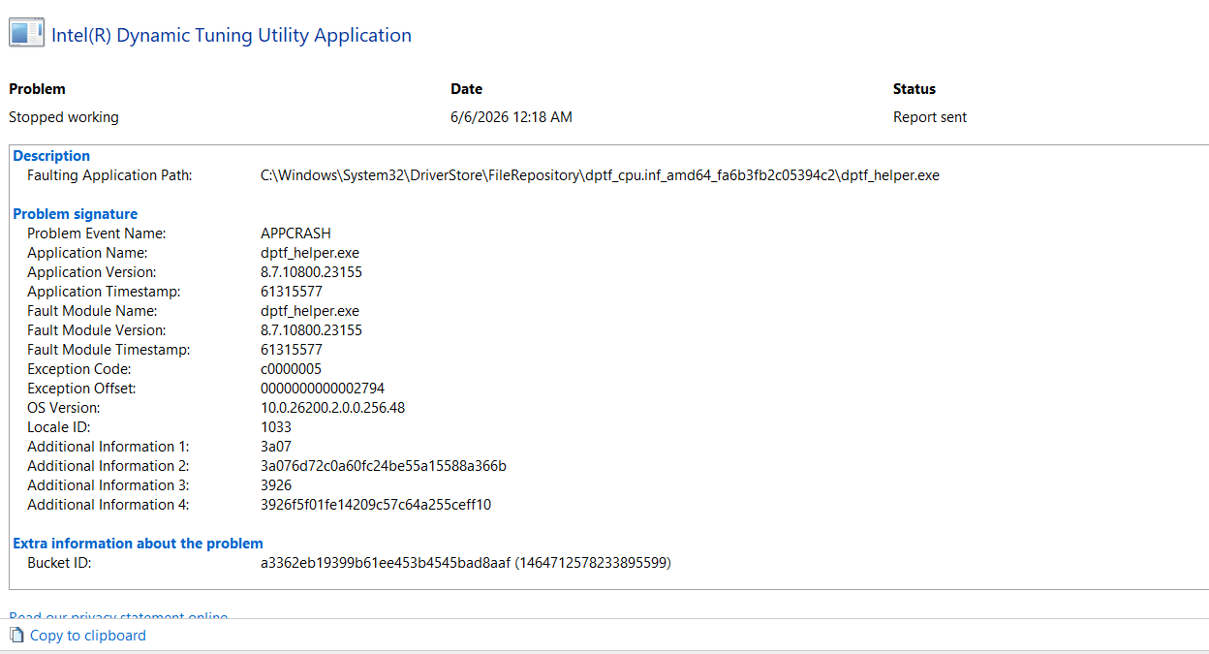Click the Fault Module Timestamp label
Viewport: 1209px width, 654px height.
(x=108, y=350)
